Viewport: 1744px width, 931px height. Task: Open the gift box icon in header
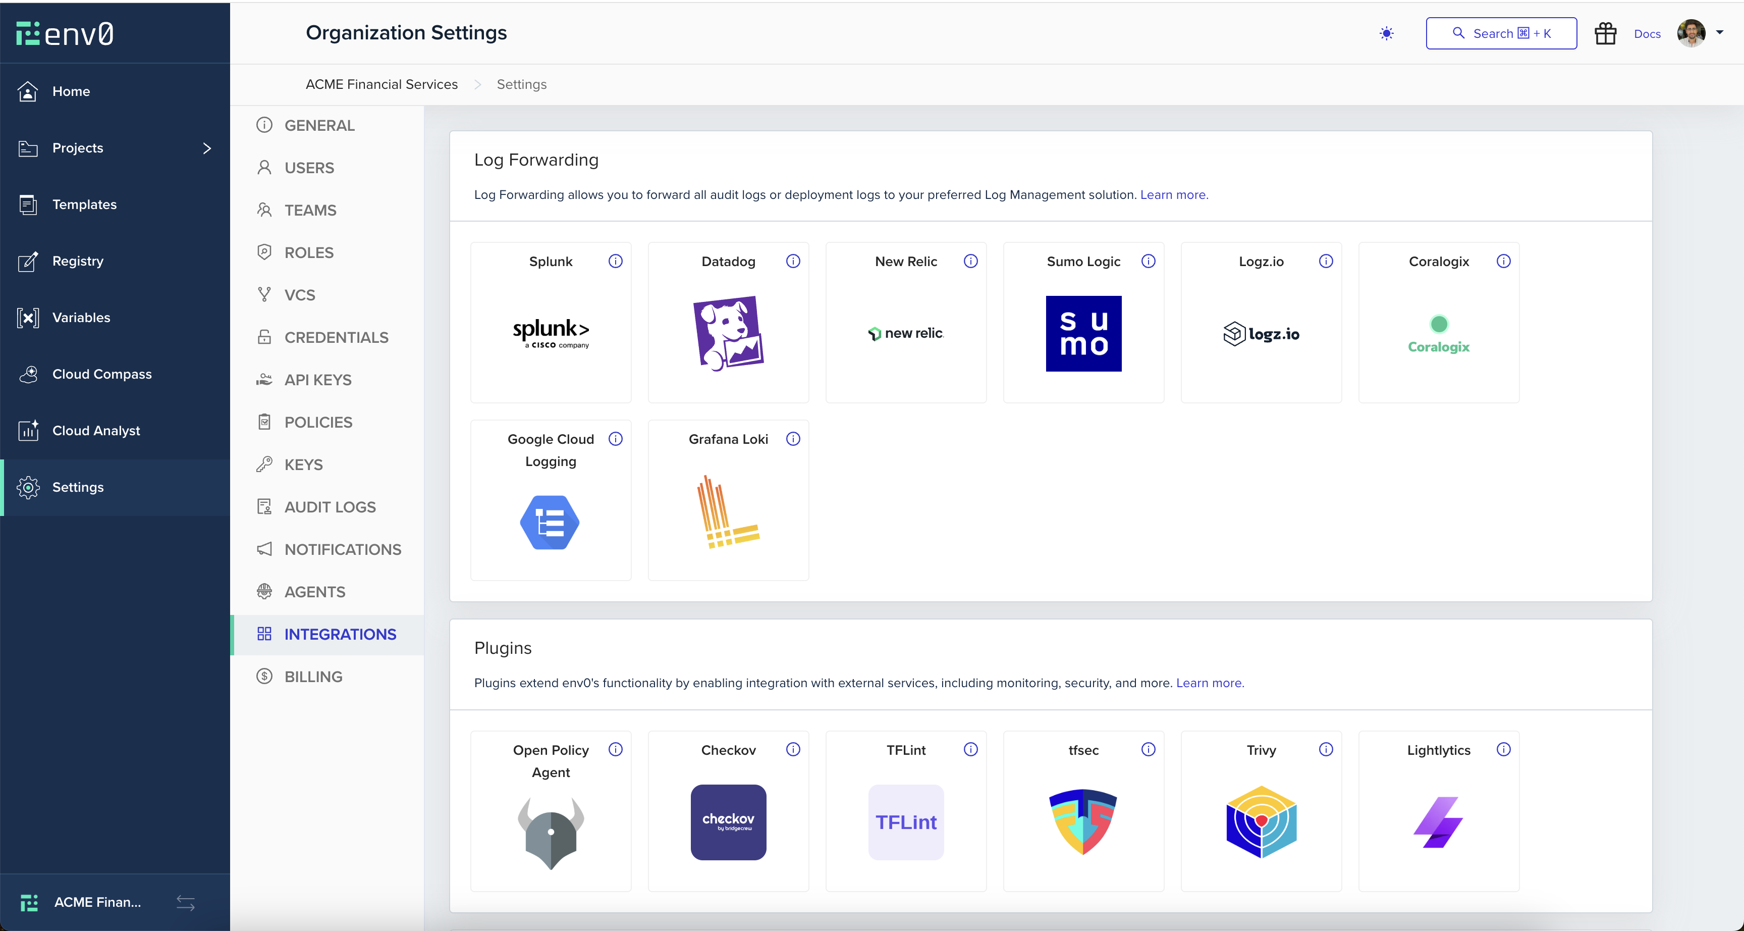point(1605,33)
